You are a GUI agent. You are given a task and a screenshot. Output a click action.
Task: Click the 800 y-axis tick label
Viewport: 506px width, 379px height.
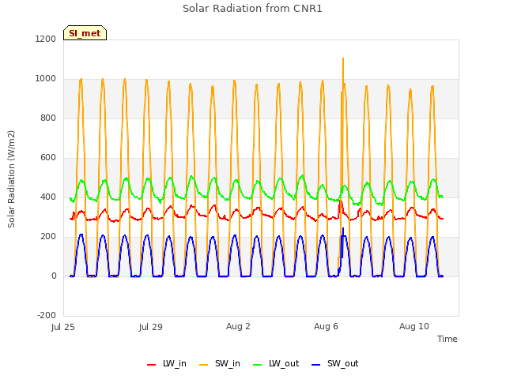point(48,118)
